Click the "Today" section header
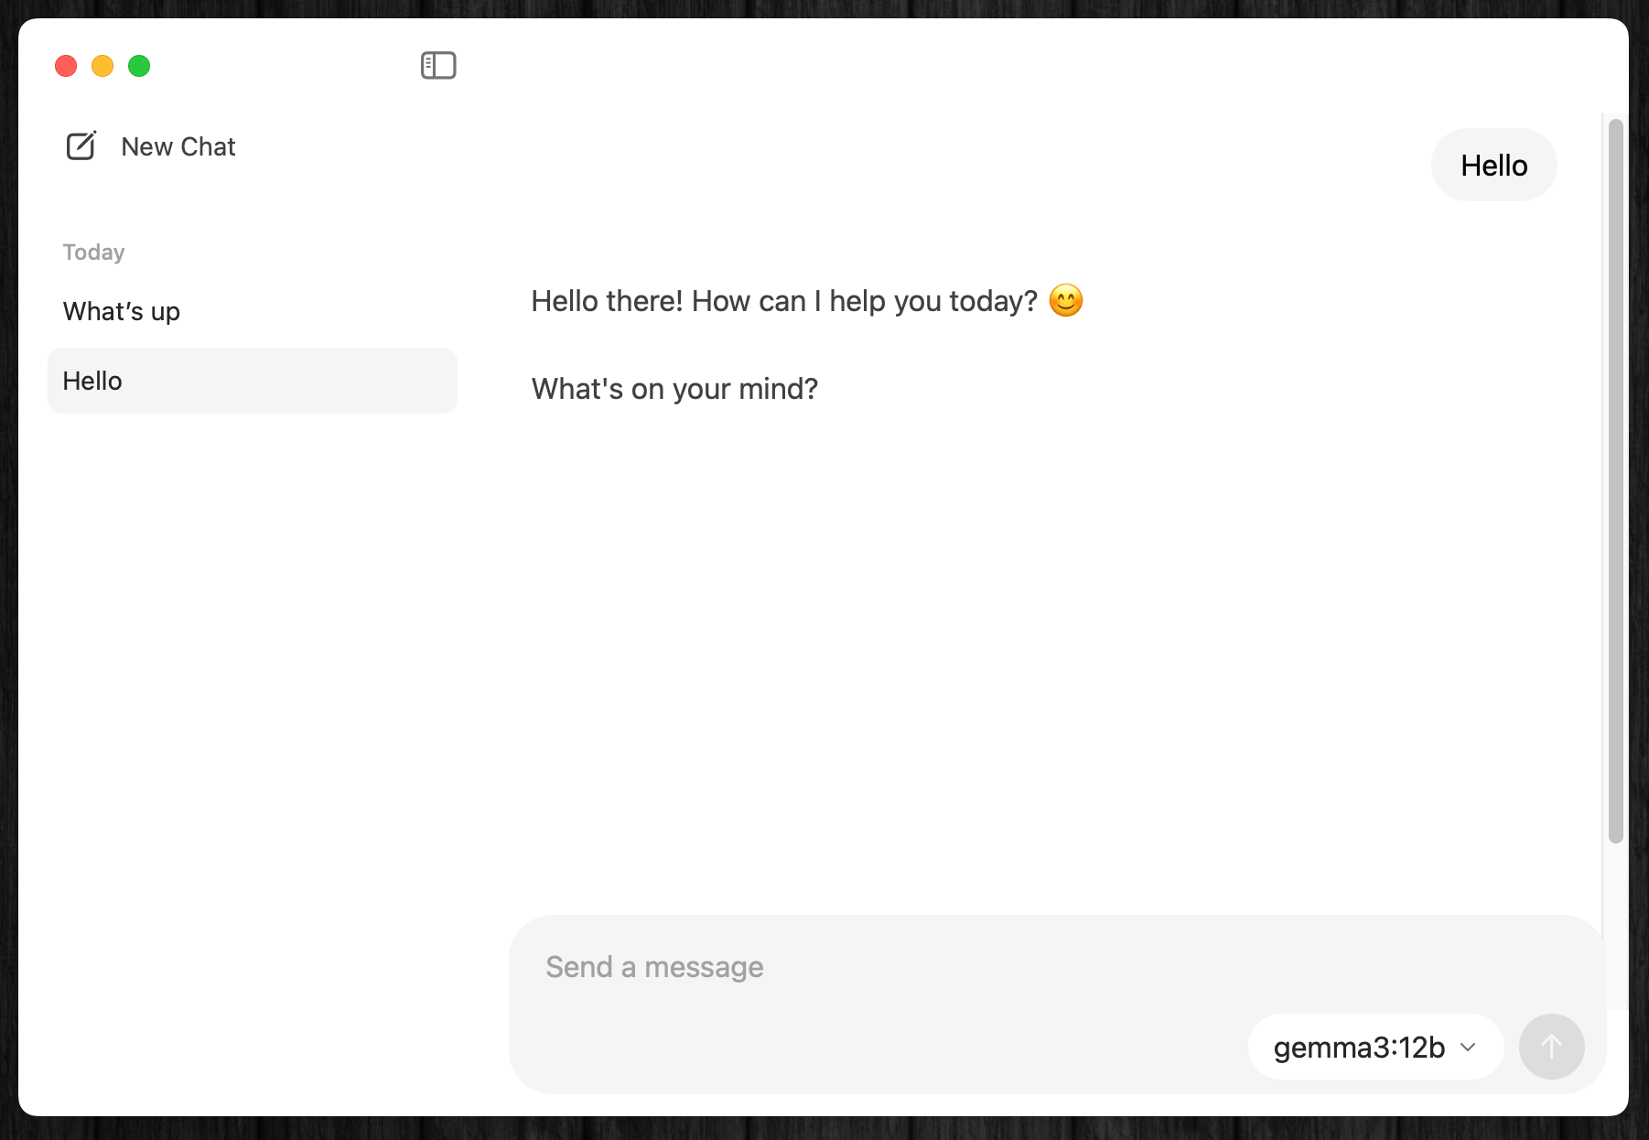 [93, 253]
